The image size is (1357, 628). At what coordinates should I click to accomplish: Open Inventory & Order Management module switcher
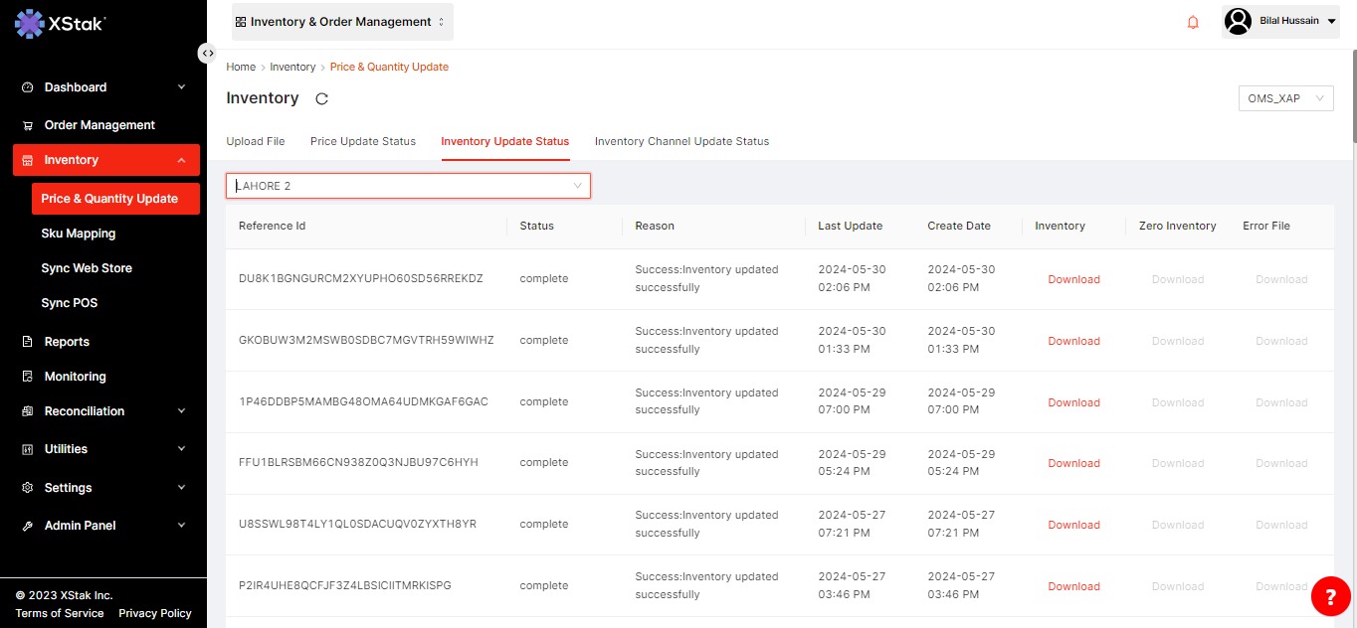(341, 22)
